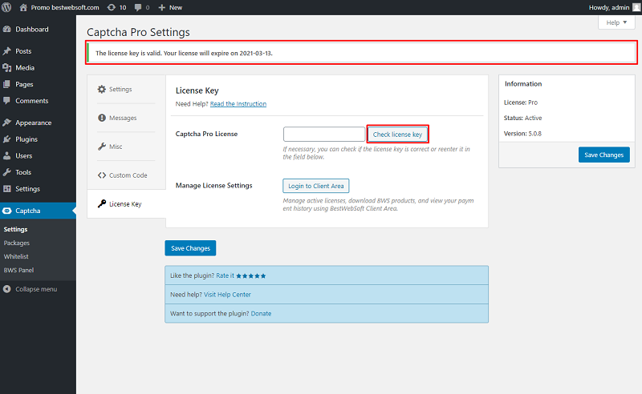
Task: Click Save Changes in Information panel
Action: pyautogui.click(x=604, y=155)
